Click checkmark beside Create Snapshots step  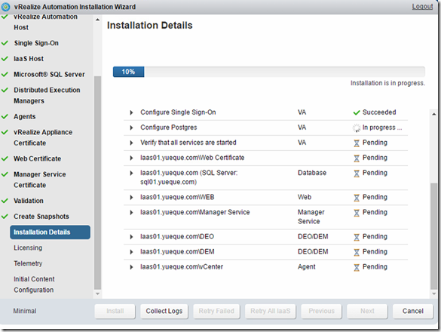(x=5, y=217)
